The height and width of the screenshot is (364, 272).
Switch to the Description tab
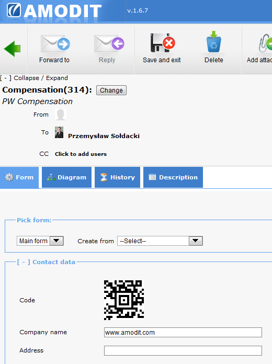(x=173, y=177)
